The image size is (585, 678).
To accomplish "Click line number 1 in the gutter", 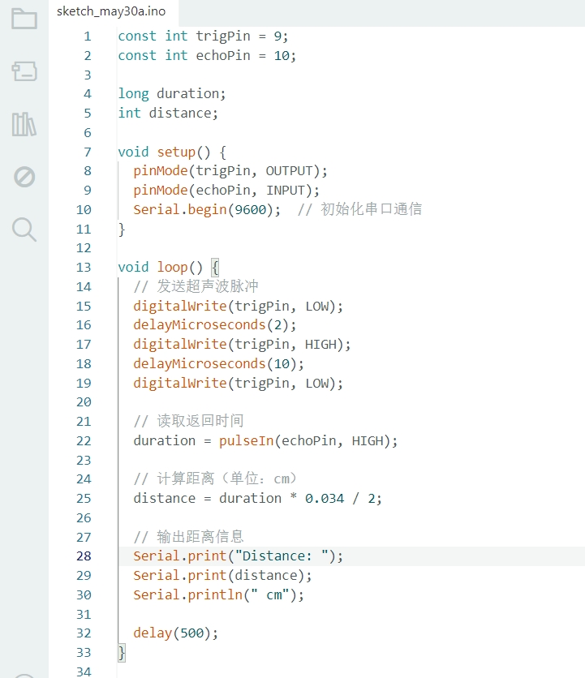I will click(88, 36).
